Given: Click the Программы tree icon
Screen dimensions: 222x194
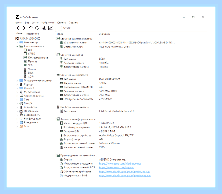Looking at the screenshot, I should (x=21, y=111).
